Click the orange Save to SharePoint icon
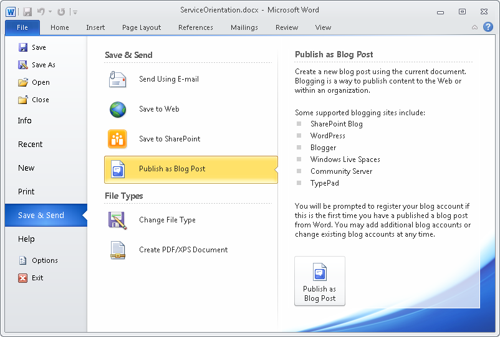Viewport: 500px width, 337px height. point(117,139)
